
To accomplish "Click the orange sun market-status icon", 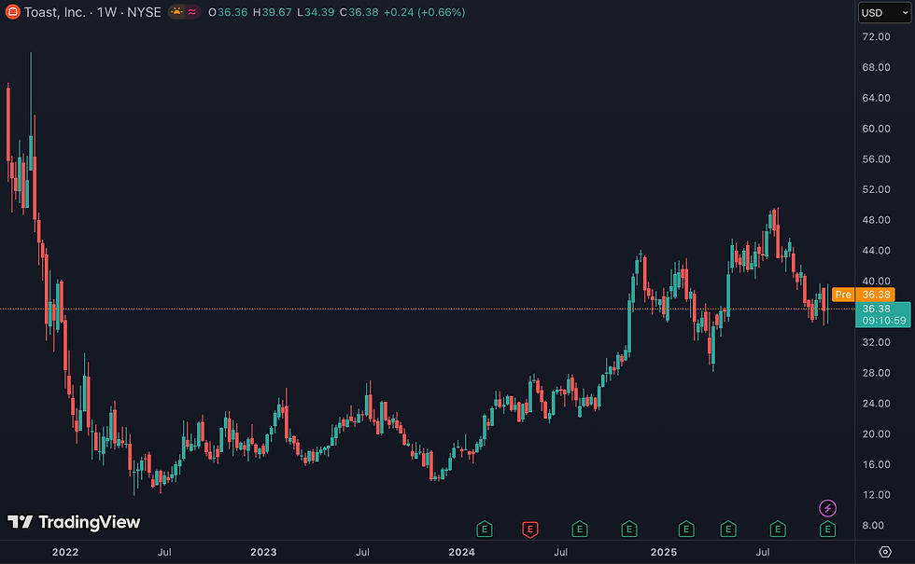I will (x=176, y=11).
